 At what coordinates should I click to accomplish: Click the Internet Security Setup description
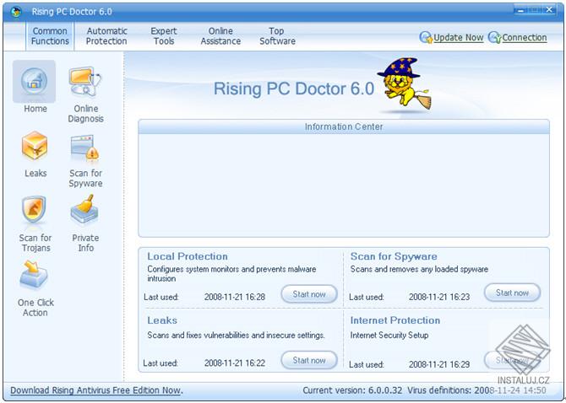point(389,336)
